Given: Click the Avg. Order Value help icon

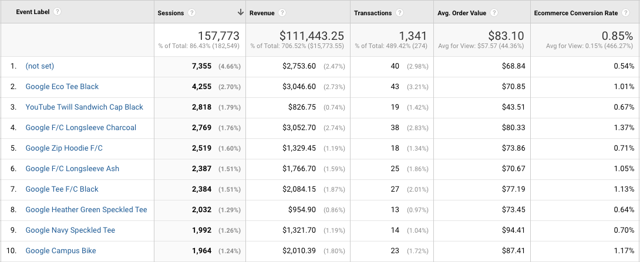Looking at the screenshot, I should coord(496,13).
